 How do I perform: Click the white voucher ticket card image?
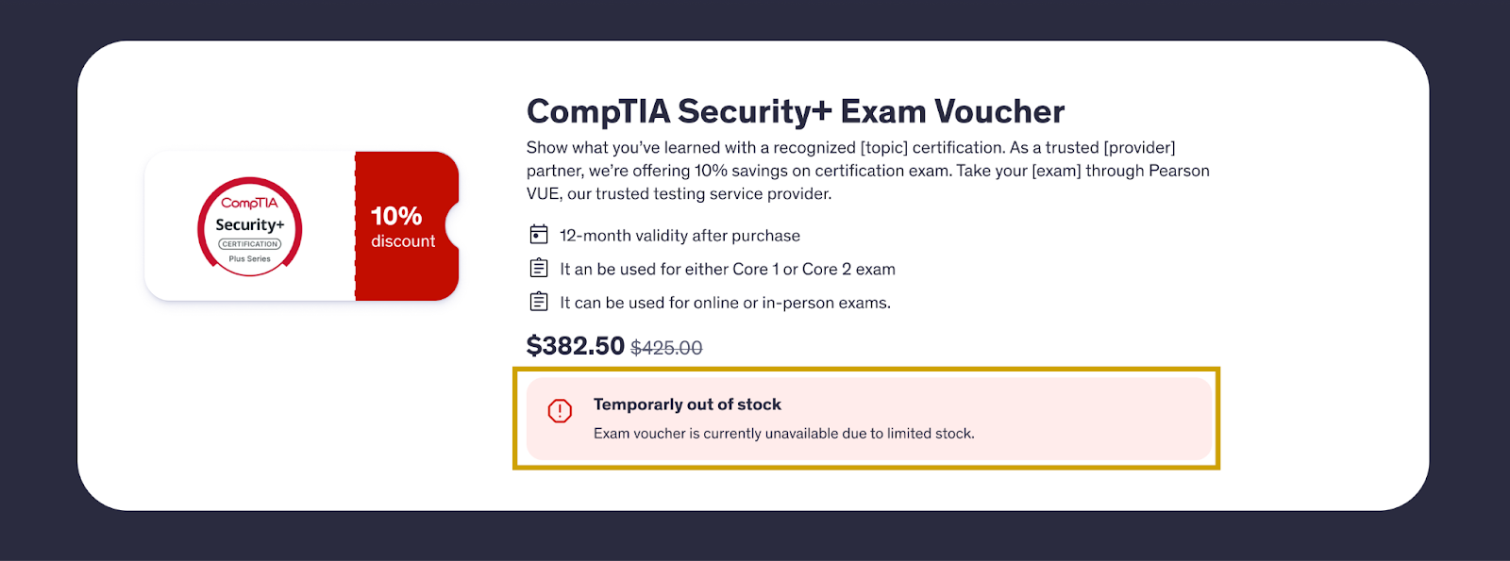click(302, 226)
